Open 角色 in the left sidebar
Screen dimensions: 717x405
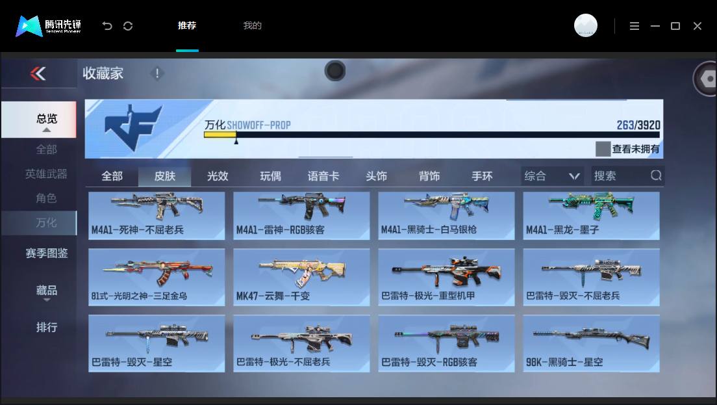pos(46,198)
